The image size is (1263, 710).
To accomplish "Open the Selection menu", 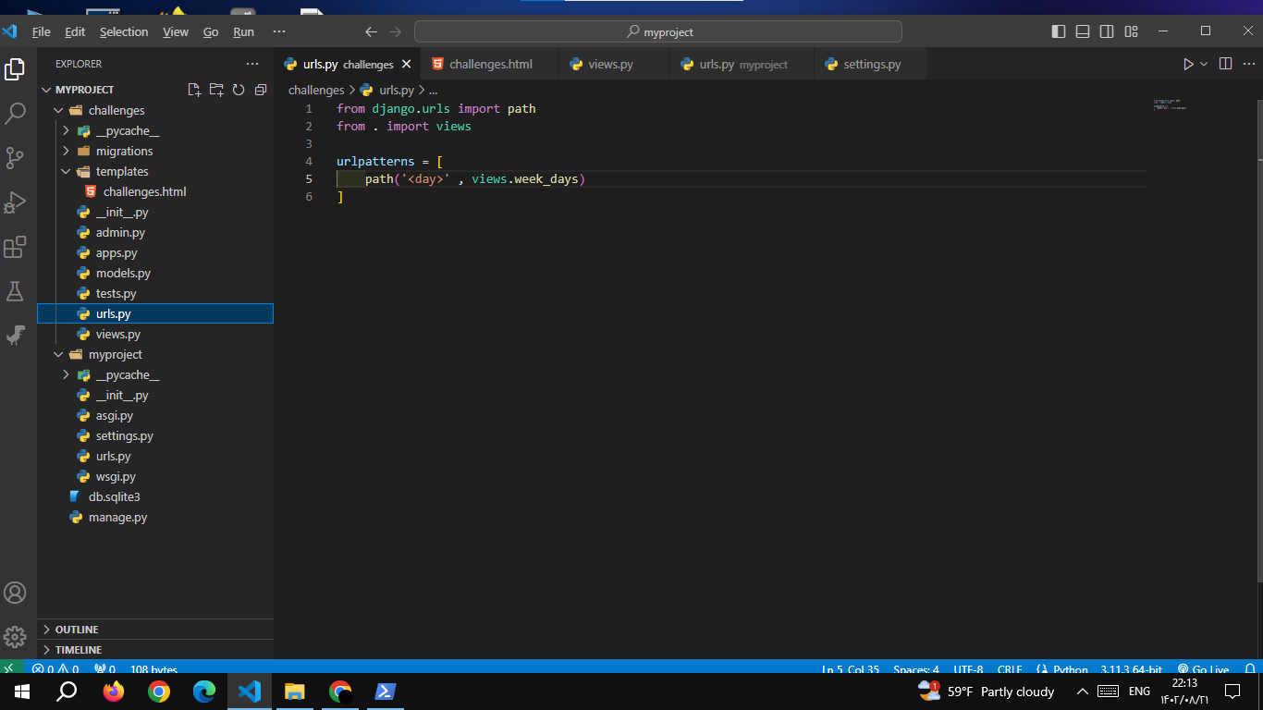I will coord(124,31).
